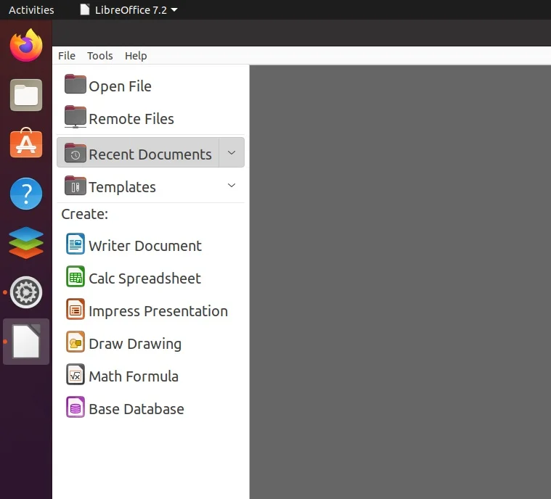
Task: Open Ubuntu Software from the dock
Action: point(26,143)
